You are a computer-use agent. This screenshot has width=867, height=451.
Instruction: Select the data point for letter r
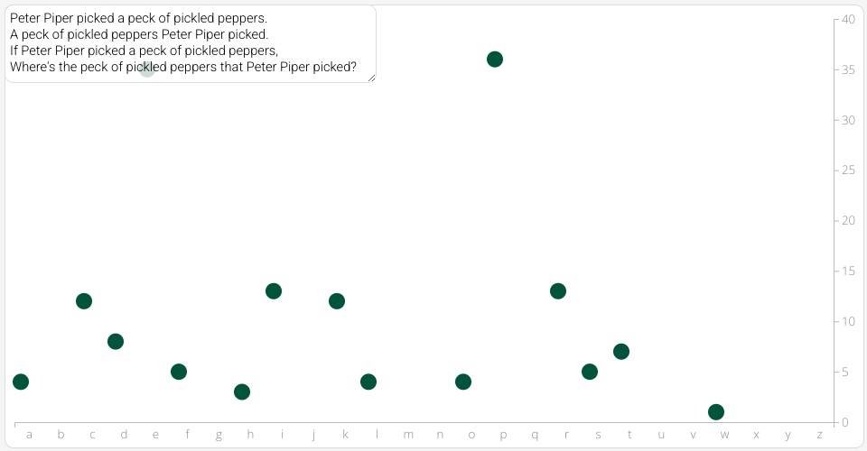(x=558, y=291)
